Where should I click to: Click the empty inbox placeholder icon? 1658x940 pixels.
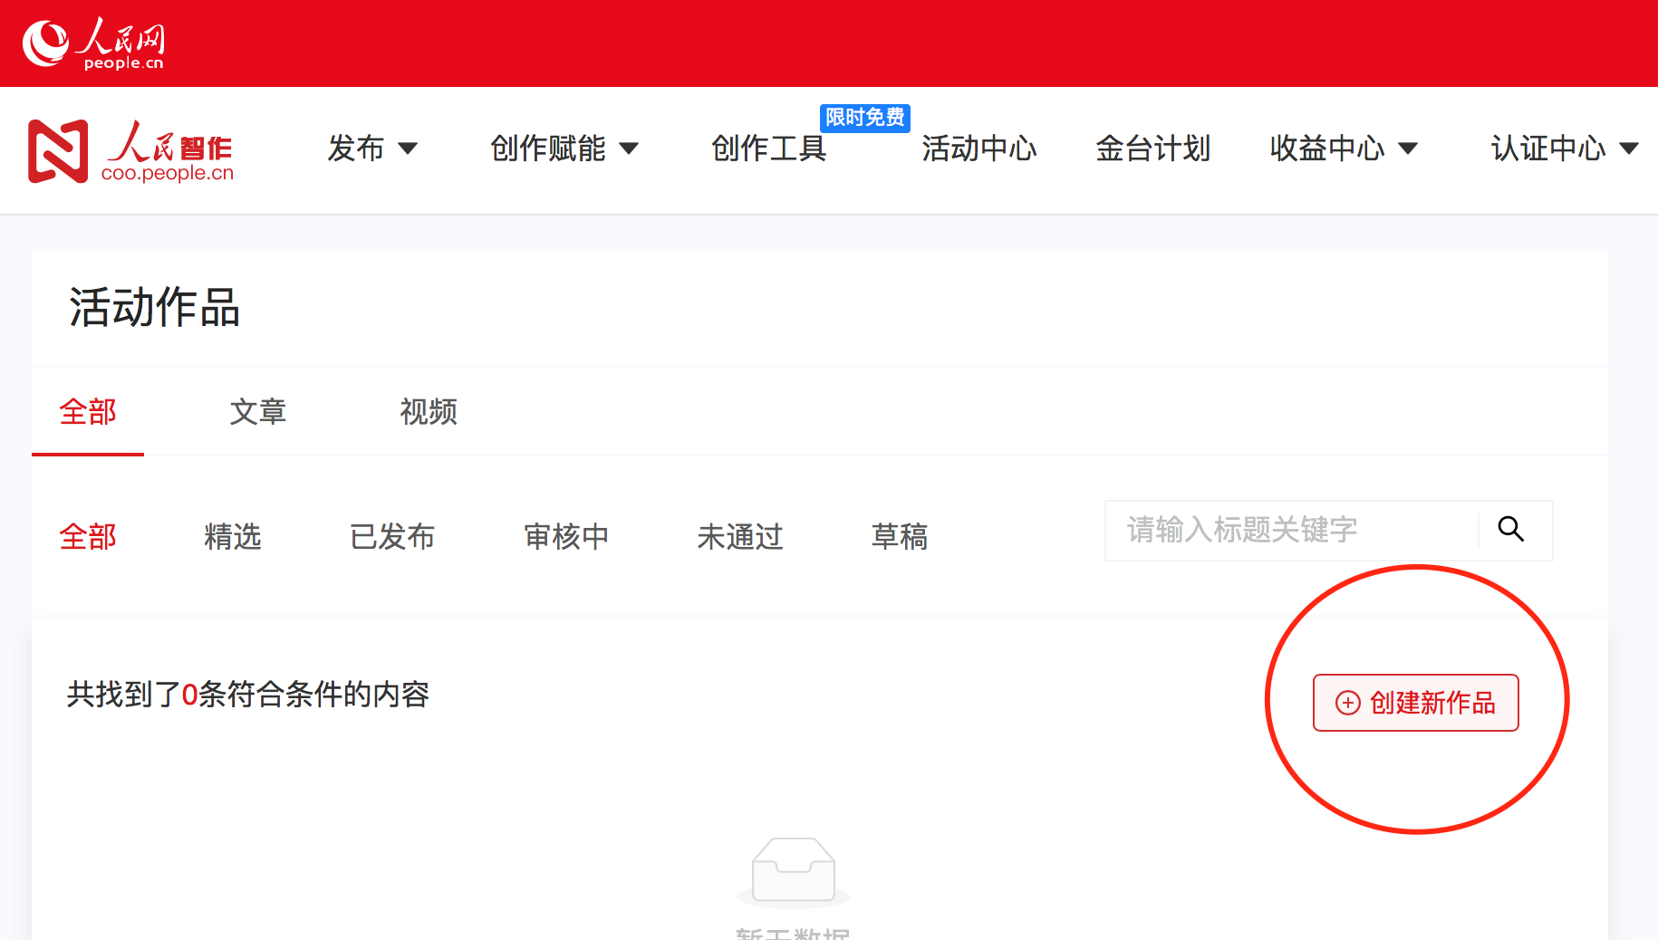pos(794,872)
